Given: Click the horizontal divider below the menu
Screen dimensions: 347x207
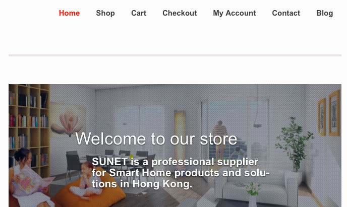Looking at the screenshot, I should [175, 55].
